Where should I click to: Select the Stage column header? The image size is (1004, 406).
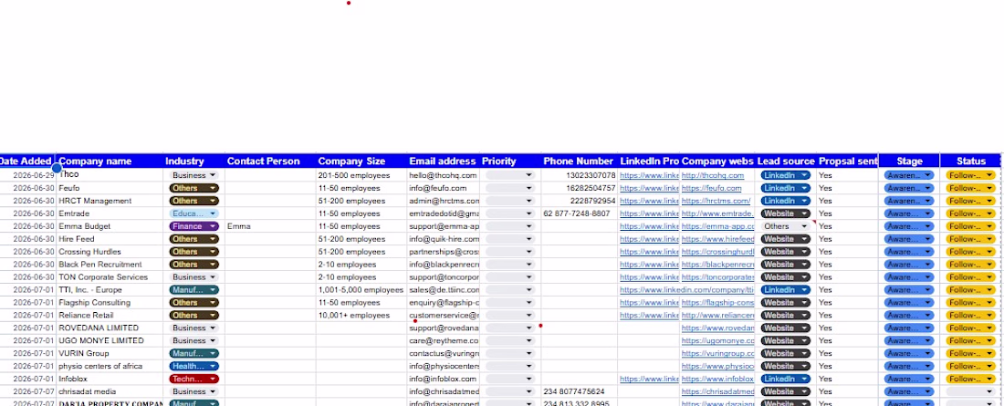click(x=909, y=161)
